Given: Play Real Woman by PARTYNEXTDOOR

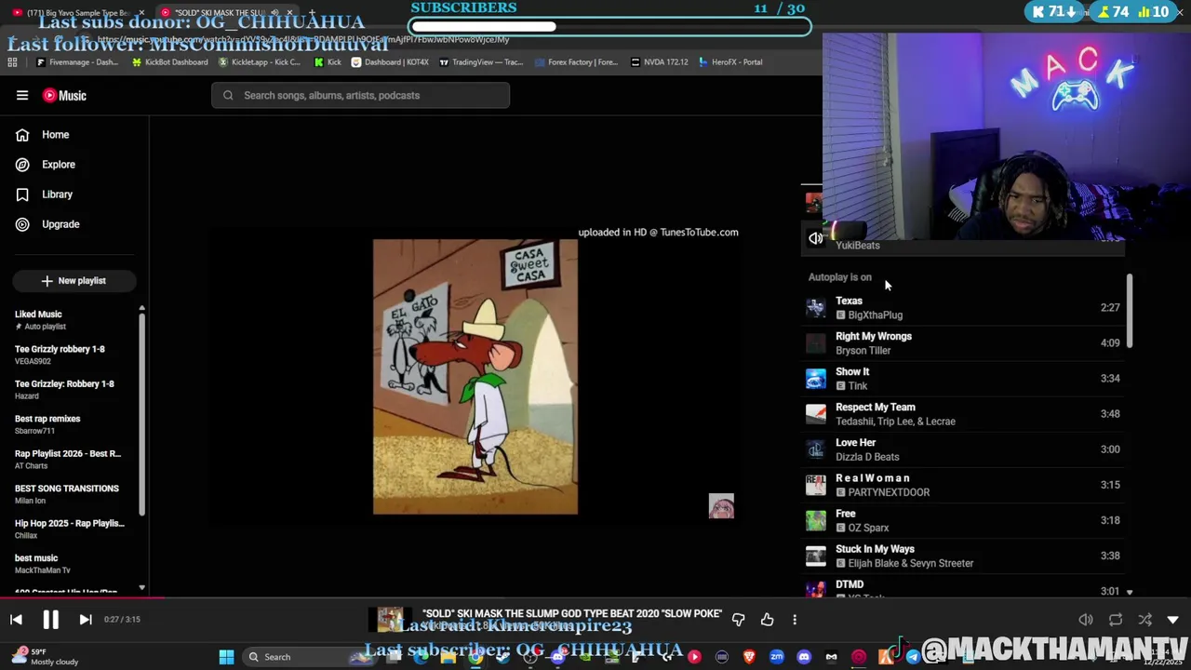Looking at the screenshot, I should tap(963, 485).
